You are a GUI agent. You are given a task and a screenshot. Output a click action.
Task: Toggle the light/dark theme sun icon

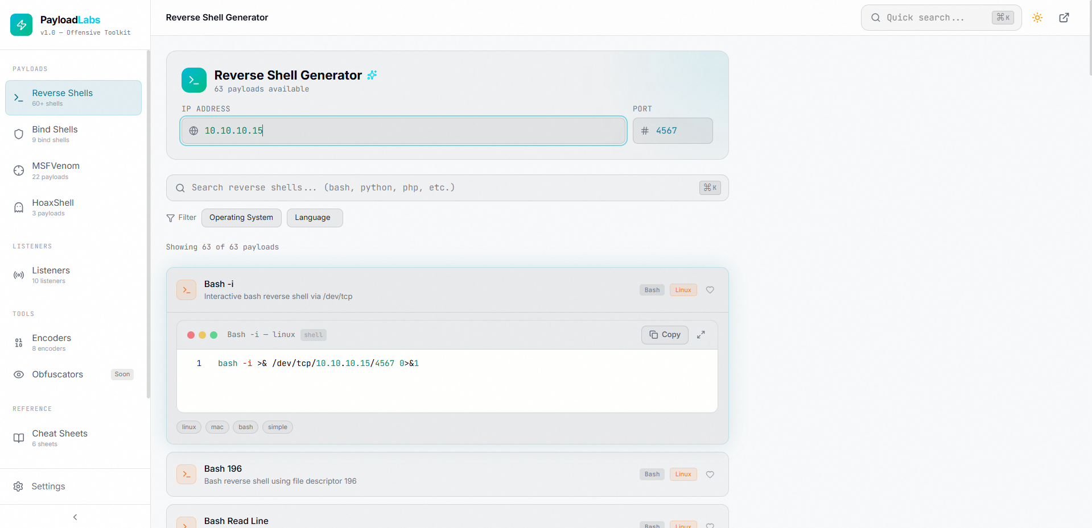point(1037,18)
